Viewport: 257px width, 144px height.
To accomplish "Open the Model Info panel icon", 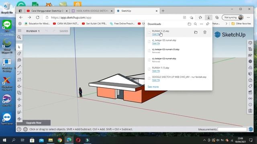I will coord(250,105).
